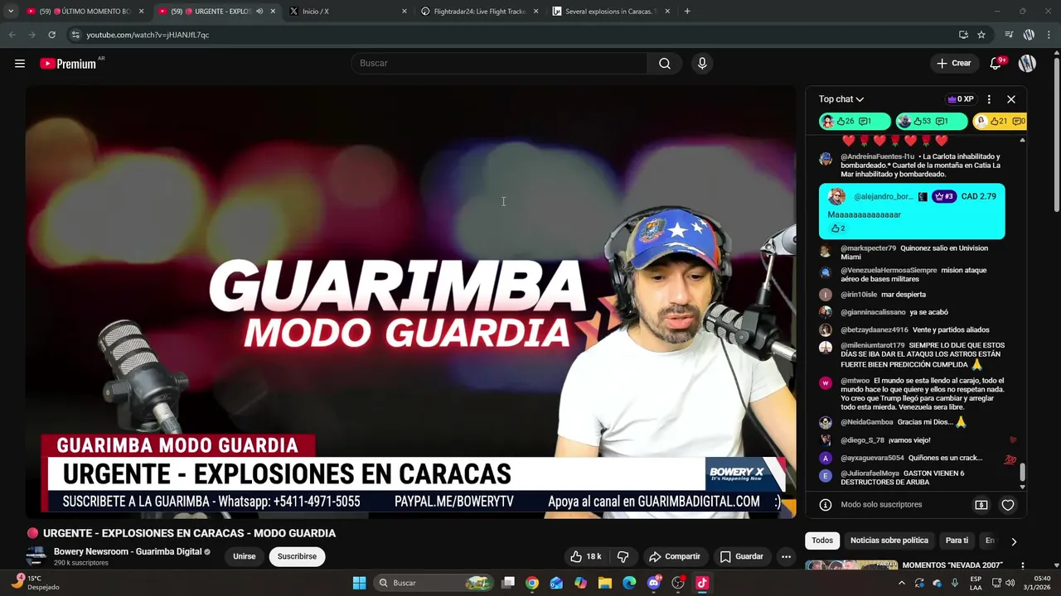Open the pinned Super Chat with 26 likes
This screenshot has width=1061, height=596.
(x=855, y=121)
